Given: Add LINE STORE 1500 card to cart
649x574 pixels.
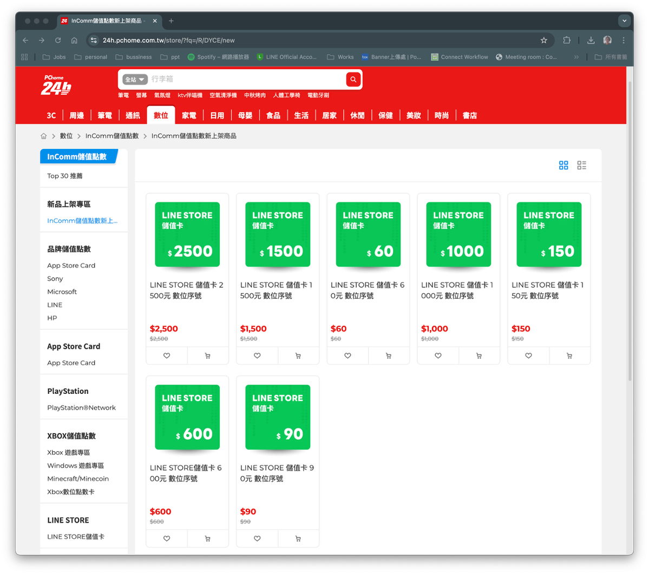Looking at the screenshot, I should coord(298,355).
